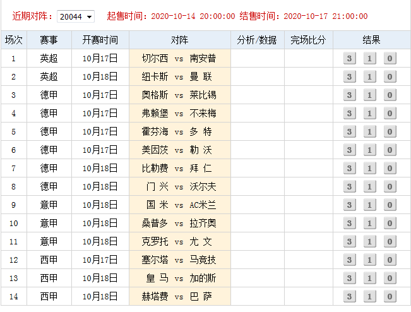Select result 0 for 纽卡斯 vs 曼联
The width and height of the screenshot is (411, 312).
390,76
